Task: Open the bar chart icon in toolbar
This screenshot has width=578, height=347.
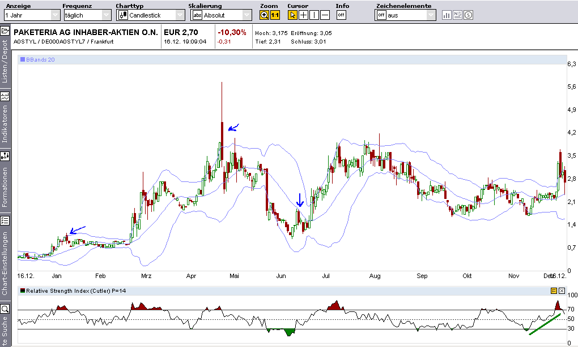Action: click(x=447, y=15)
